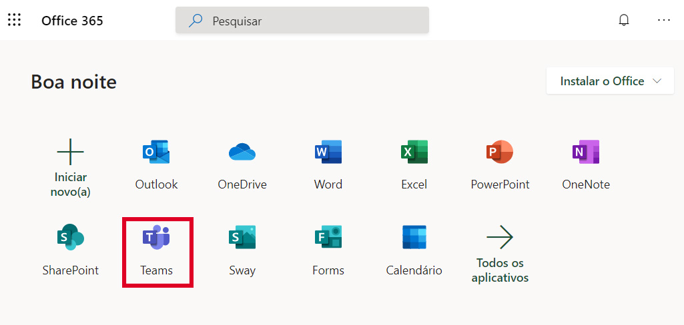Open Todos os aplicativos arrow link
The width and height of the screenshot is (684, 325).
click(500, 238)
